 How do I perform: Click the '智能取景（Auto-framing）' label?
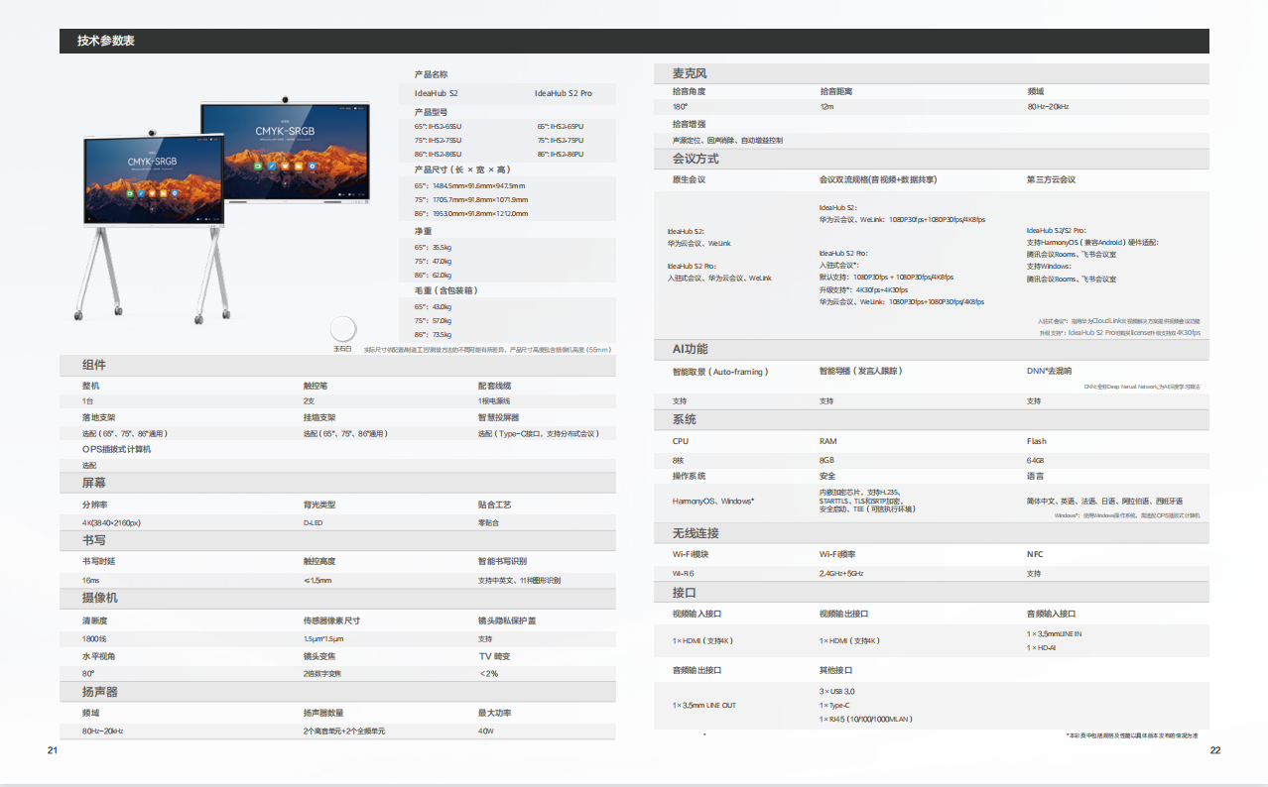point(720,372)
